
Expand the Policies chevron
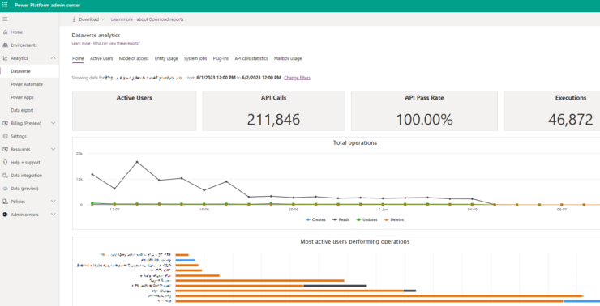54,202
